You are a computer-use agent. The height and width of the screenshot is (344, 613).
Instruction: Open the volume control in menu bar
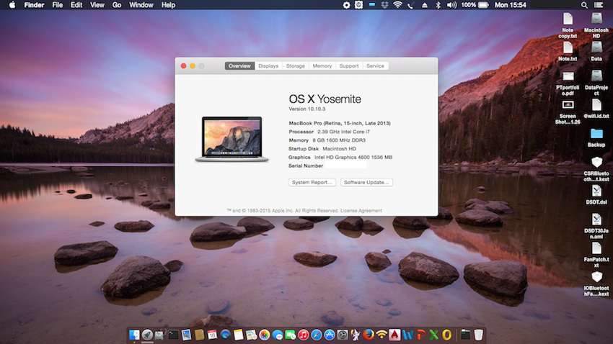pyautogui.click(x=451, y=5)
